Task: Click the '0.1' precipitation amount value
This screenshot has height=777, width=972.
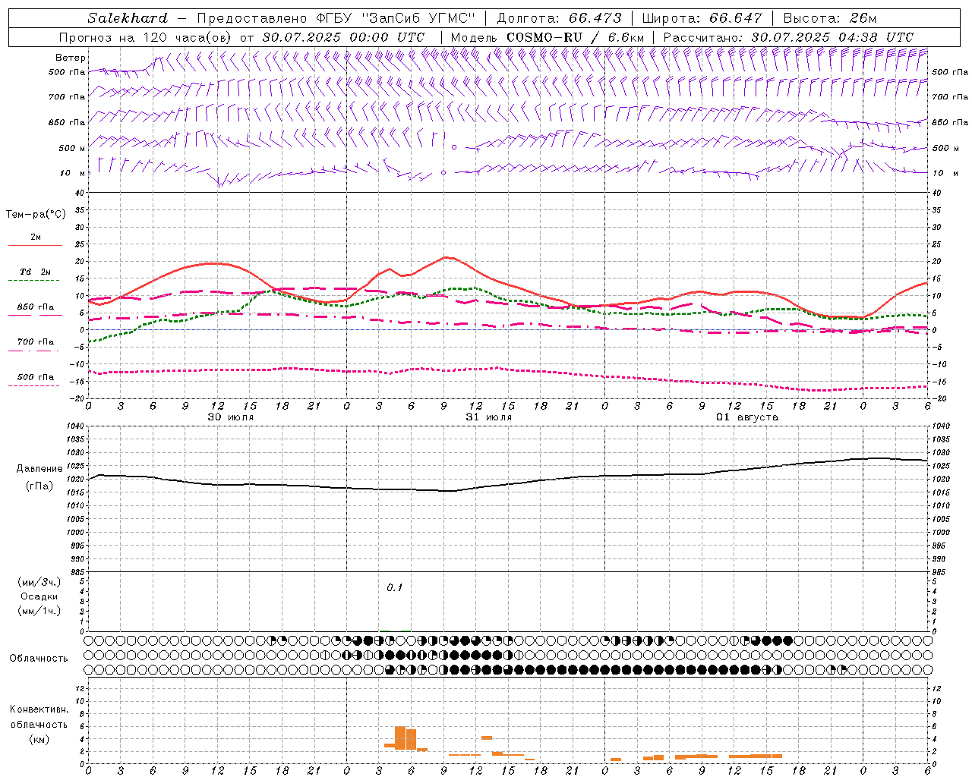Action: (395, 587)
